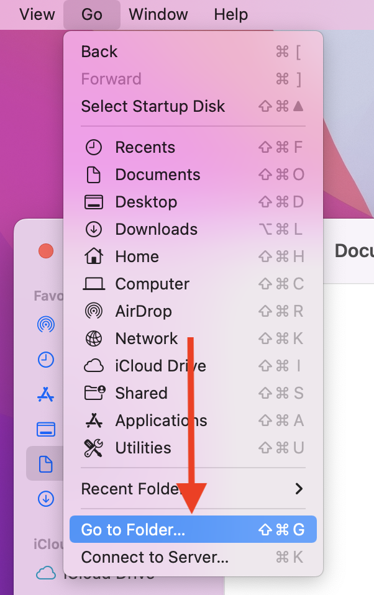Choose Shared from the Go menu
Screen dimensions: 374x595
(x=141, y=393)
